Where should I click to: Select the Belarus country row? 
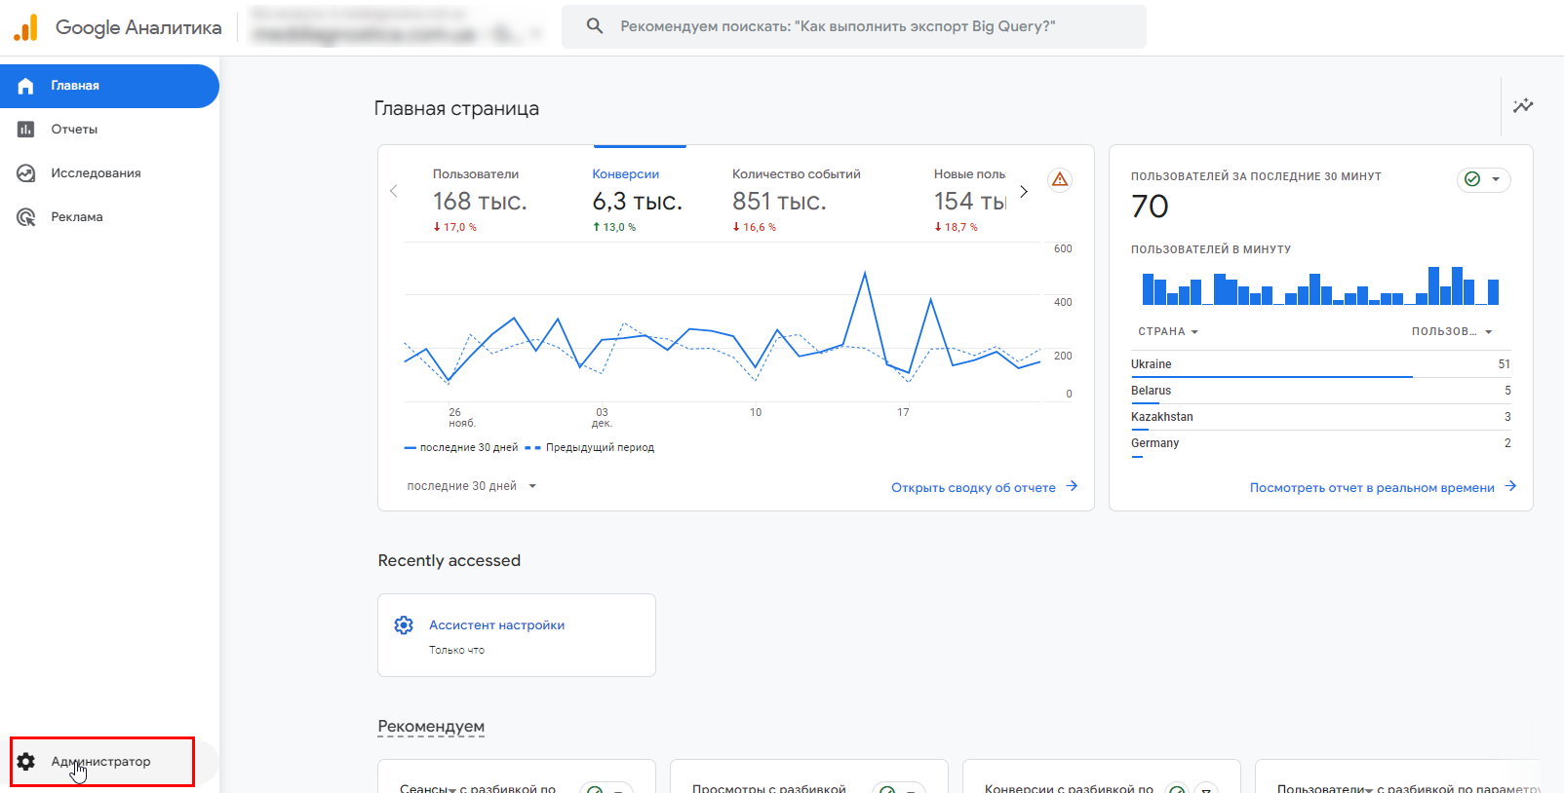pos(1320,391)
